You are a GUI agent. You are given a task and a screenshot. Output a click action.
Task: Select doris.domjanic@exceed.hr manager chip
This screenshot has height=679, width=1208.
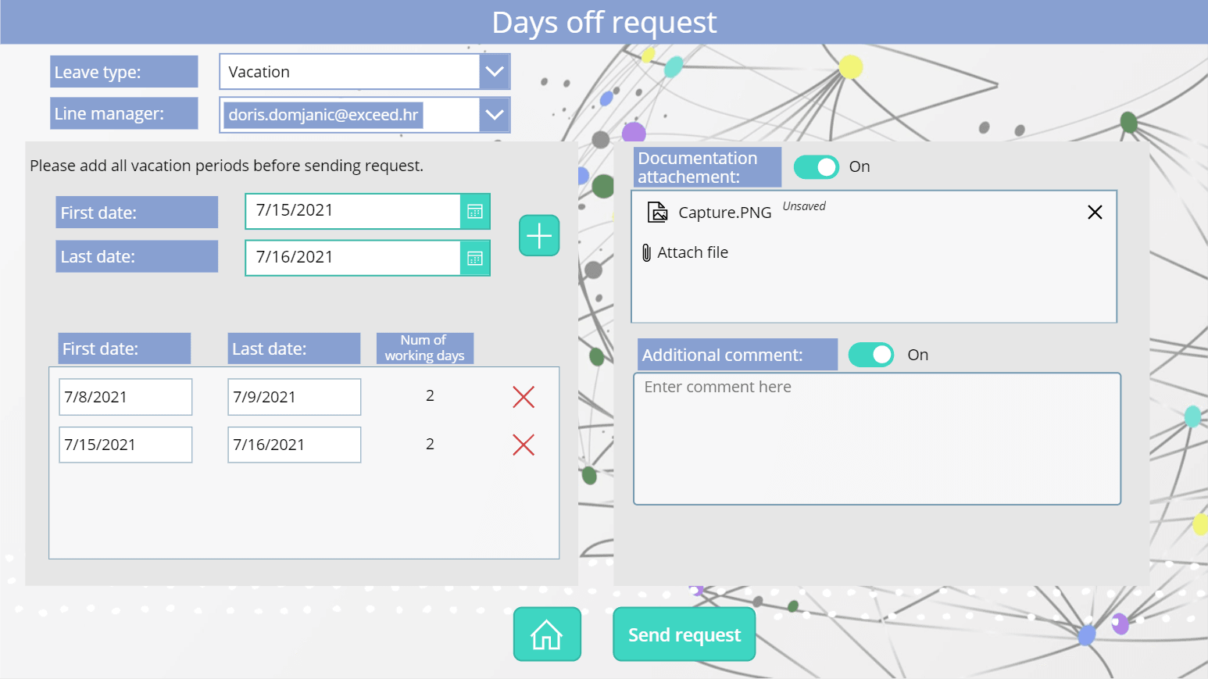(323, 115)
